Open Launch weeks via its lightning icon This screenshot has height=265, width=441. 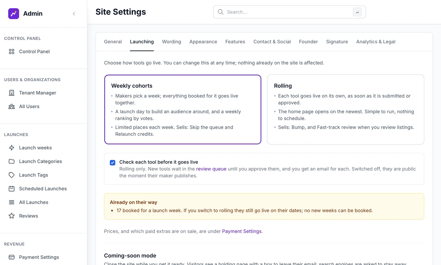pos(12,148)
